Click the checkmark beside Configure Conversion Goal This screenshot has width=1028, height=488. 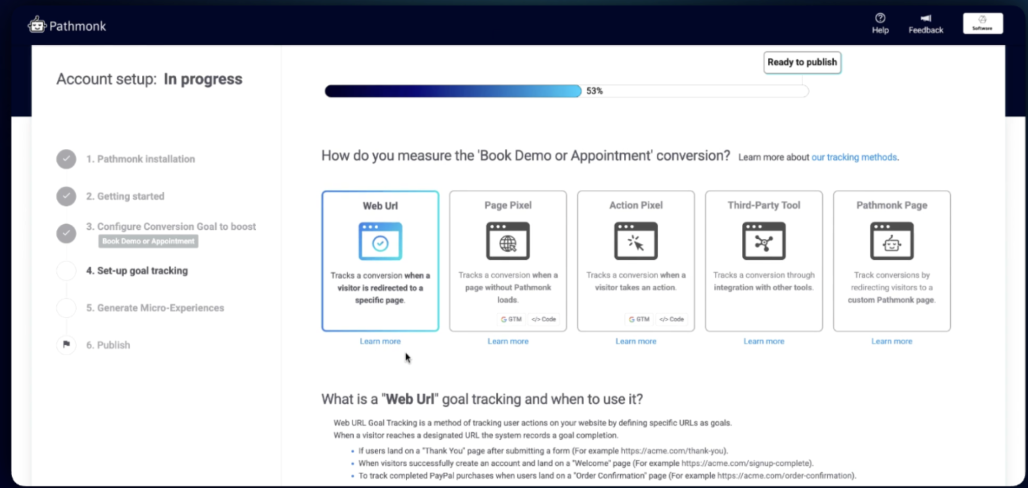(x=66, y=233)
